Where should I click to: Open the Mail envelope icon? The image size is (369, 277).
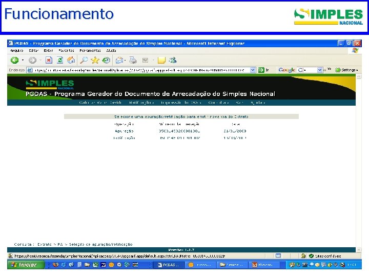(x=119, y=61)
